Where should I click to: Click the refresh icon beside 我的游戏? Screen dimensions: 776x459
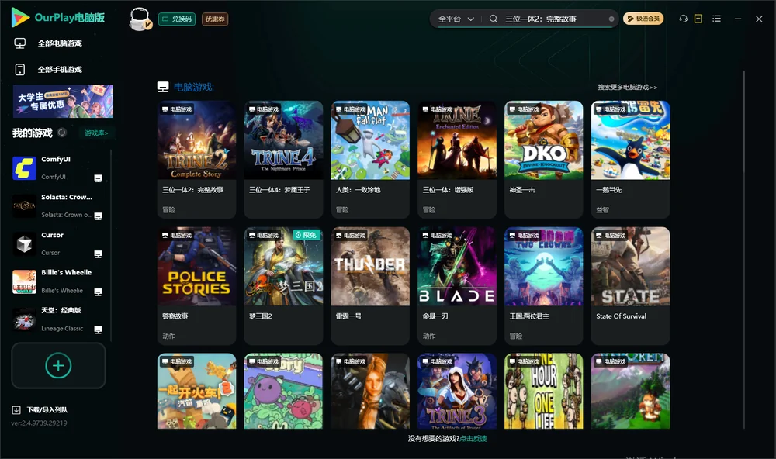coord(62,133)
